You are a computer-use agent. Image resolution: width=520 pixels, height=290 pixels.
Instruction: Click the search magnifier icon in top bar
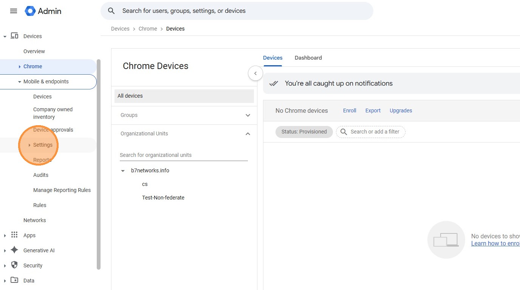tap(111, 11)
